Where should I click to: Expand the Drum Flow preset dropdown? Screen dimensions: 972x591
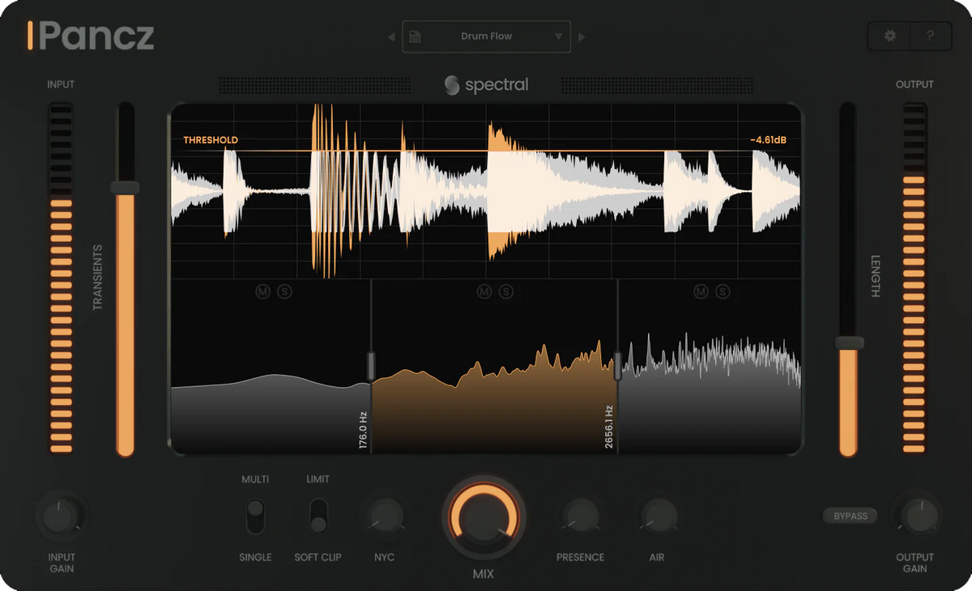click(x=558, y=36)
